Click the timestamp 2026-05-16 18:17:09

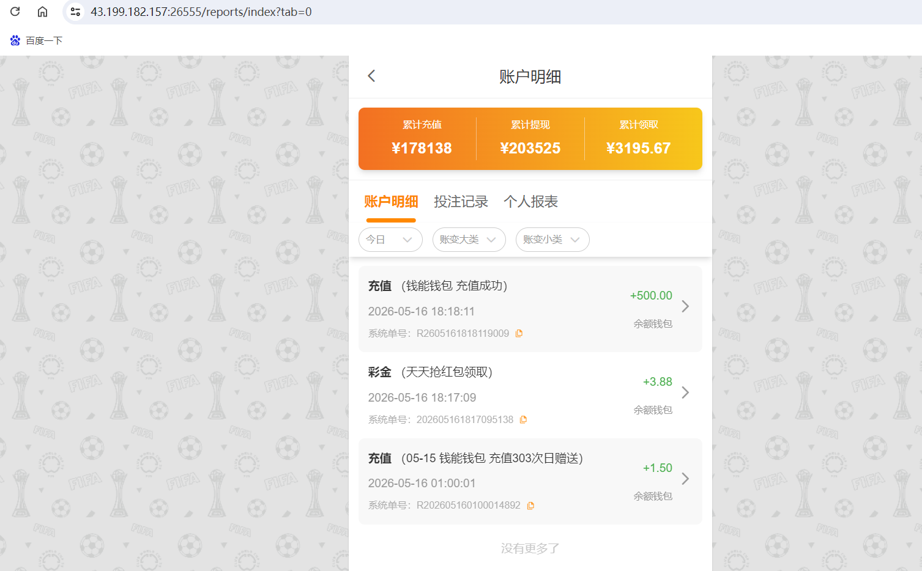422,397
